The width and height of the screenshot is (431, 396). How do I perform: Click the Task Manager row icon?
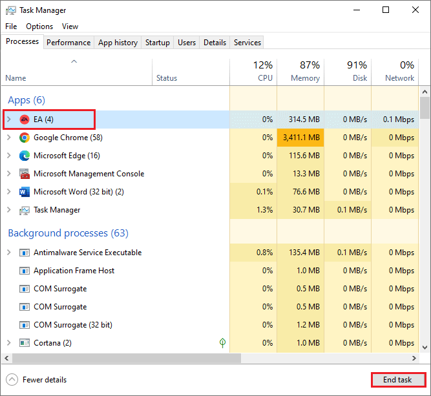(x=25, y=210)
